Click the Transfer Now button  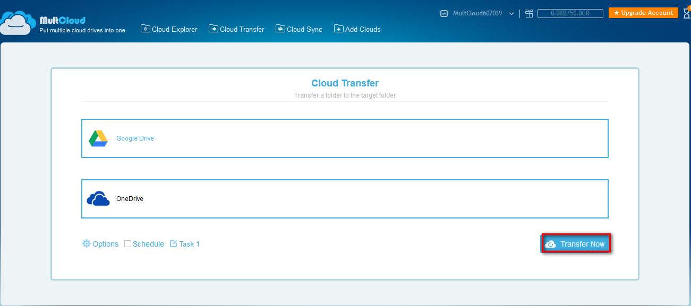pyautogui.click(x=576, y=244)
